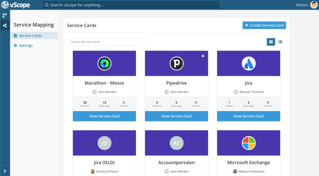Click the Microsoft Exchange logo icon
The image size is (319, 176).
click(249, 143)
